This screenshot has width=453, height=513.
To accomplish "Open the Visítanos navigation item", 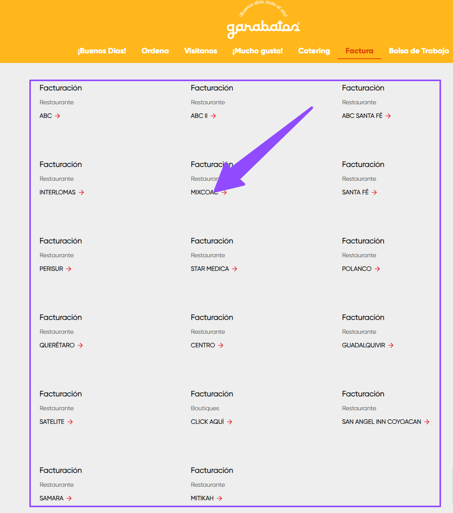I will pos(201,51).
